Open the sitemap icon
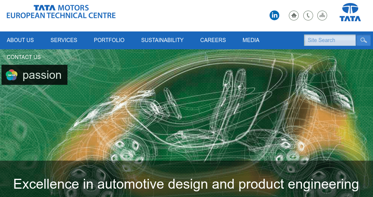 [x=322, y=16]
